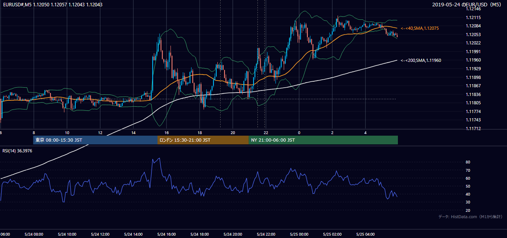Click the 5/24 20:00 time axis label

[233, 234]
